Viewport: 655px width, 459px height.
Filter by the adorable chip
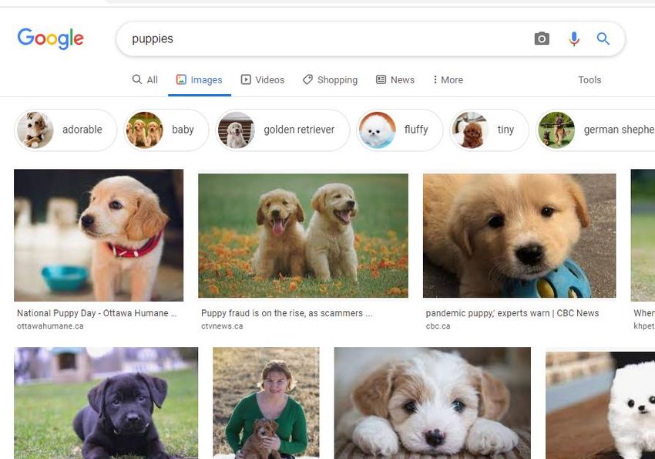[65, 130]
